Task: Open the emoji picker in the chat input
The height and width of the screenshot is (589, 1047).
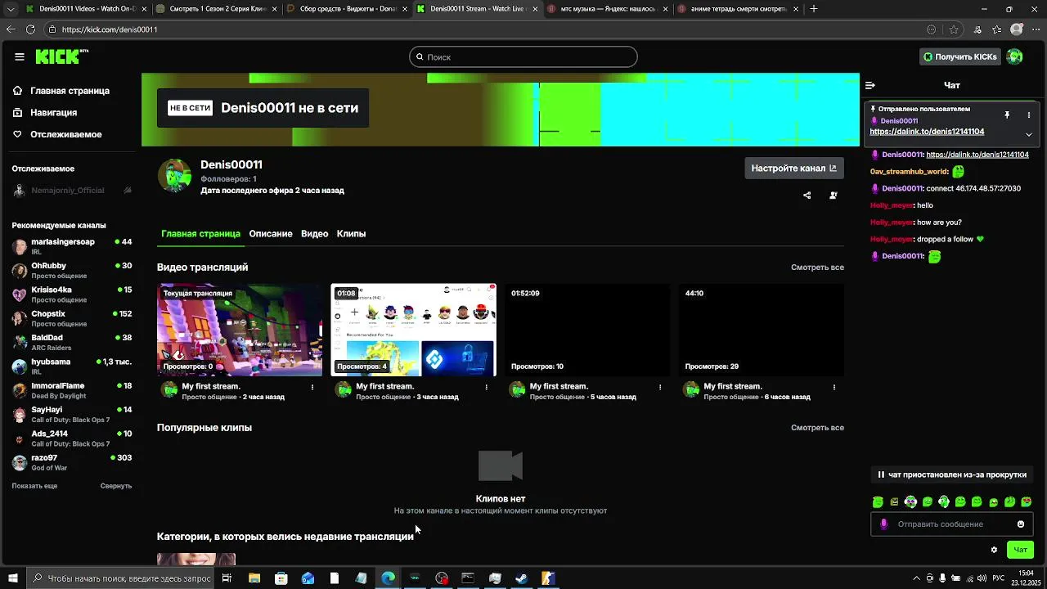Action: pyautogui.click(x=1021, y=524)
